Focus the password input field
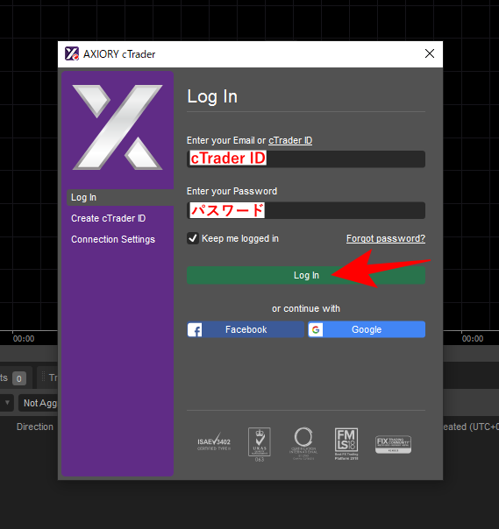Screen dimensions: 499x529 [306, 210]
